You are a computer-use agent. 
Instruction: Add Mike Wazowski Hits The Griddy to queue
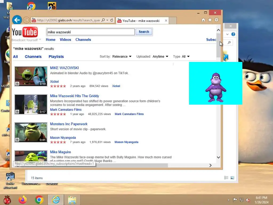click(17, 112)
